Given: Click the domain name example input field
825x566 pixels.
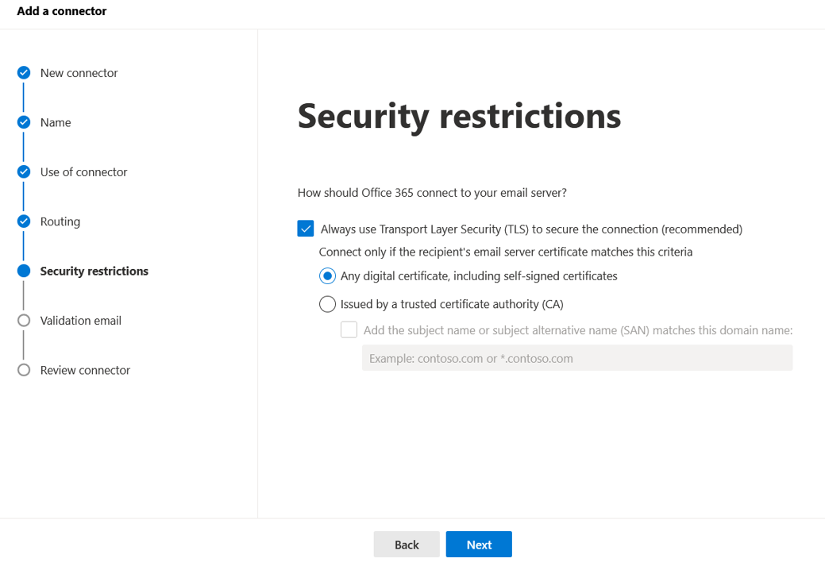Looking at the screenshot, I should 576,358.
